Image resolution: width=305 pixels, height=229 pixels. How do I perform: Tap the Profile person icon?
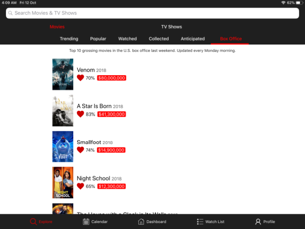(x=258, y=221)
